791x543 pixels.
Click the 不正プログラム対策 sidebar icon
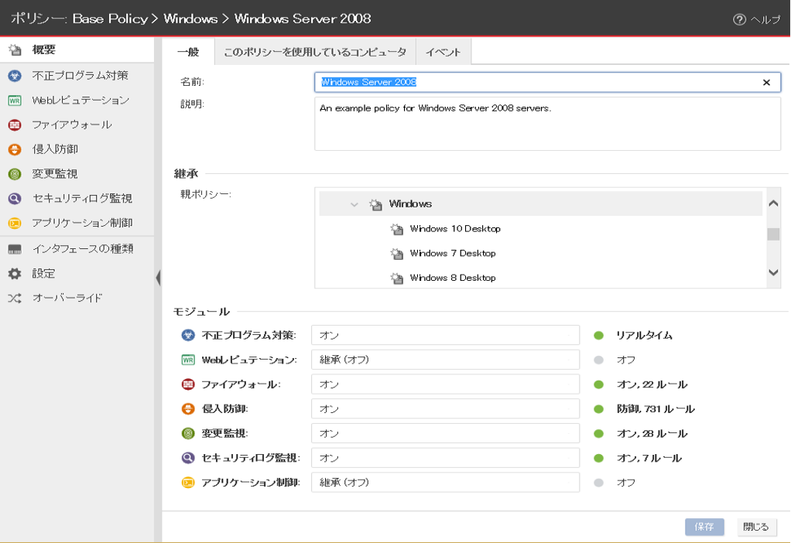(15, 76)
